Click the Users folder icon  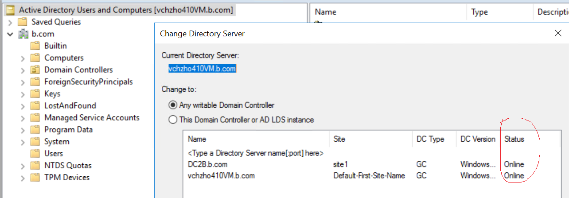pos(35,153)
